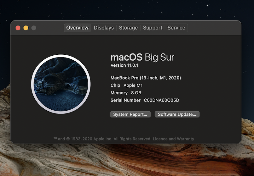Close the About This Mac window
This screenshot has width=254, height=176.
[x=18, y=28]
